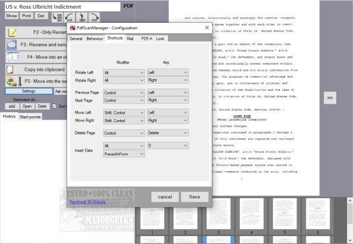Click thumbnail scrollbar up arrow
The image size is (353, 244).
click(x=350, y=200)
